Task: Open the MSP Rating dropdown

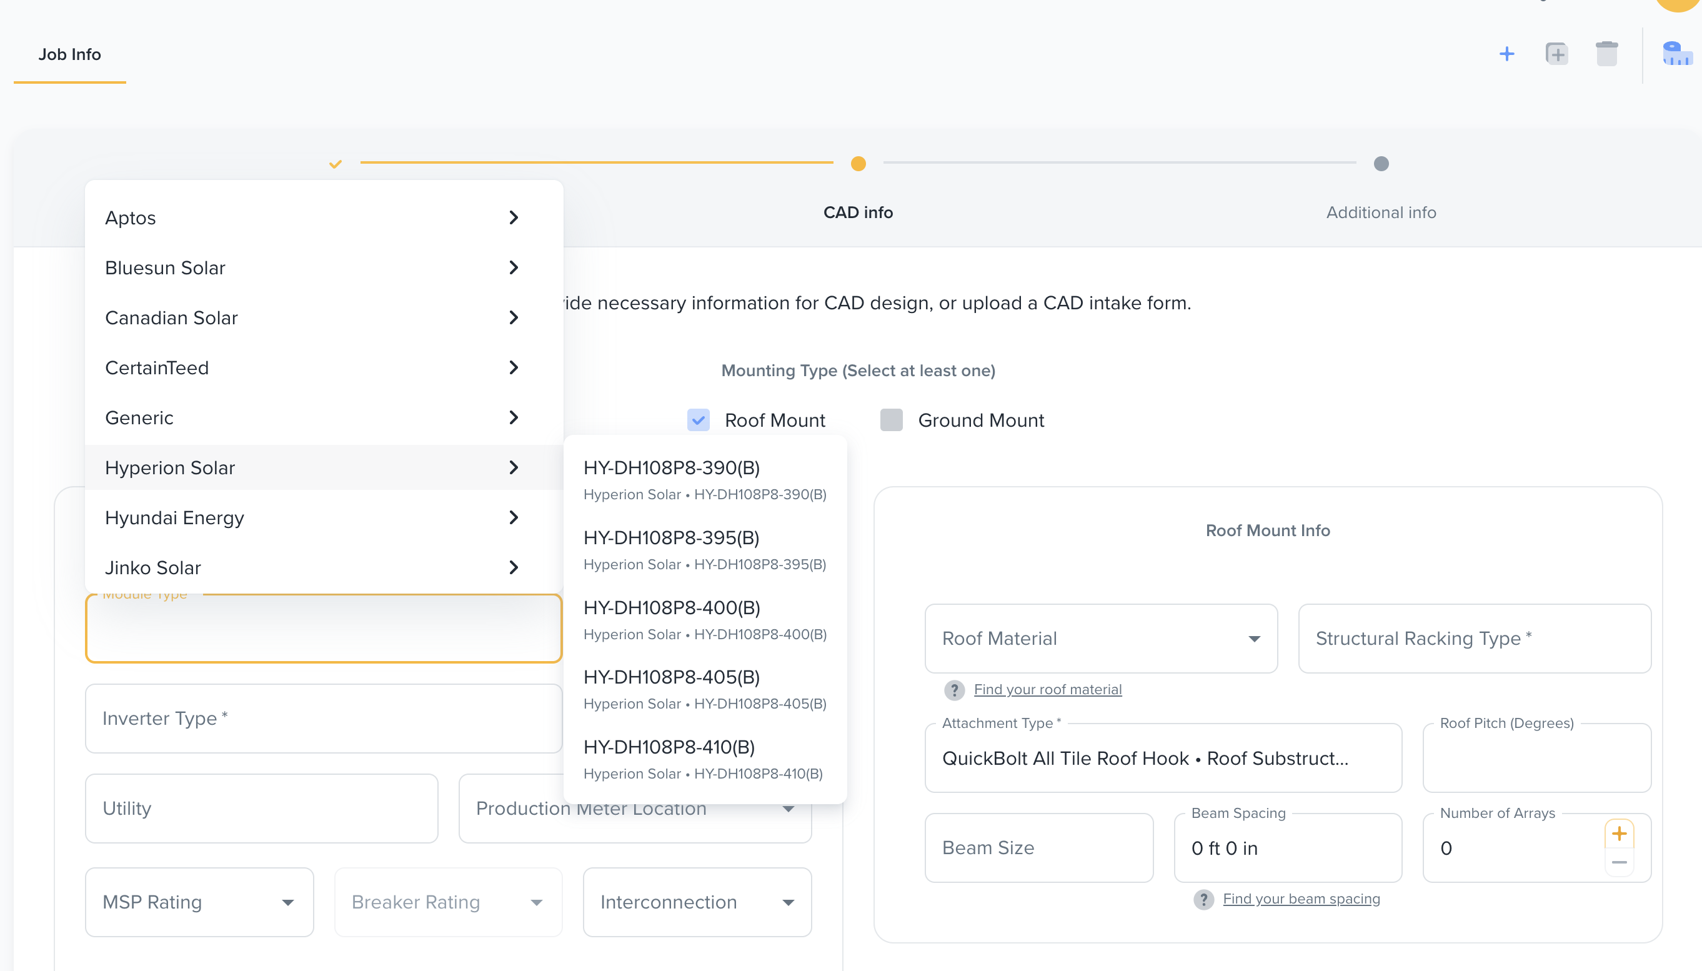Action: coord(199,902)
